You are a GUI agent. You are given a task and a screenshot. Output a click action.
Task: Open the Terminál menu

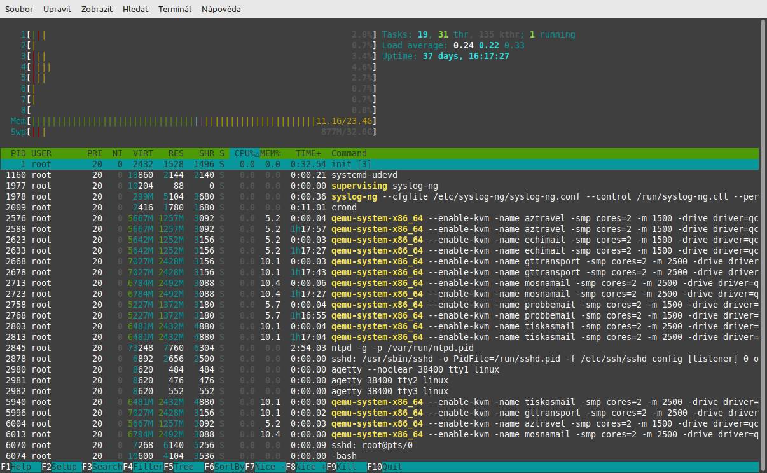(174, 9)
